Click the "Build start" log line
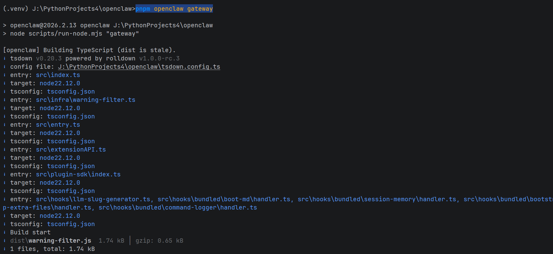This screenshot has height=254, width=553. pyautogui.click(x=30, y=233)
